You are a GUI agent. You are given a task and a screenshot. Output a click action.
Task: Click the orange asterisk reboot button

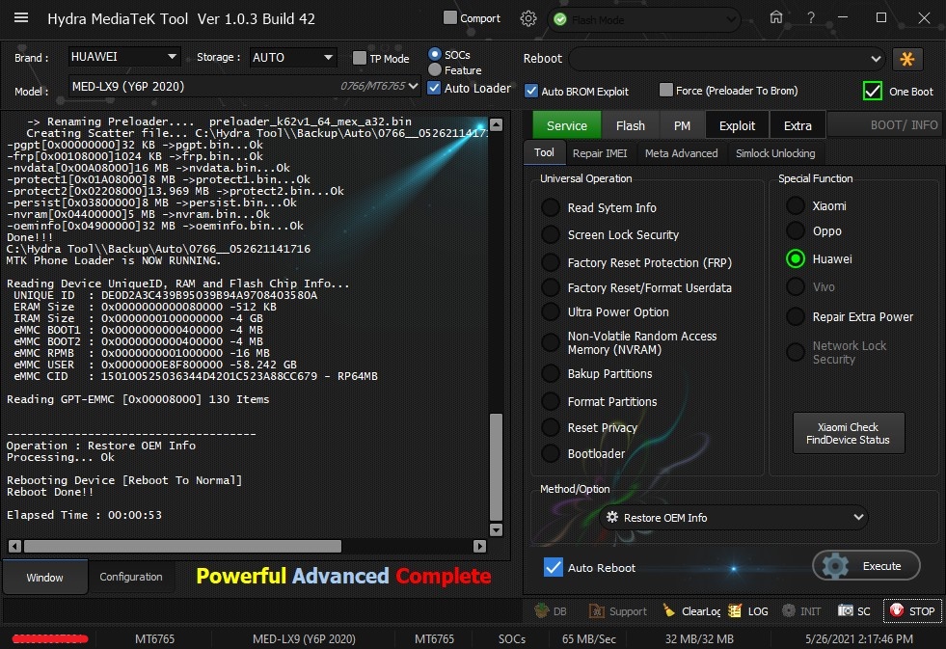pyautogui.click(x=906, y=59)
